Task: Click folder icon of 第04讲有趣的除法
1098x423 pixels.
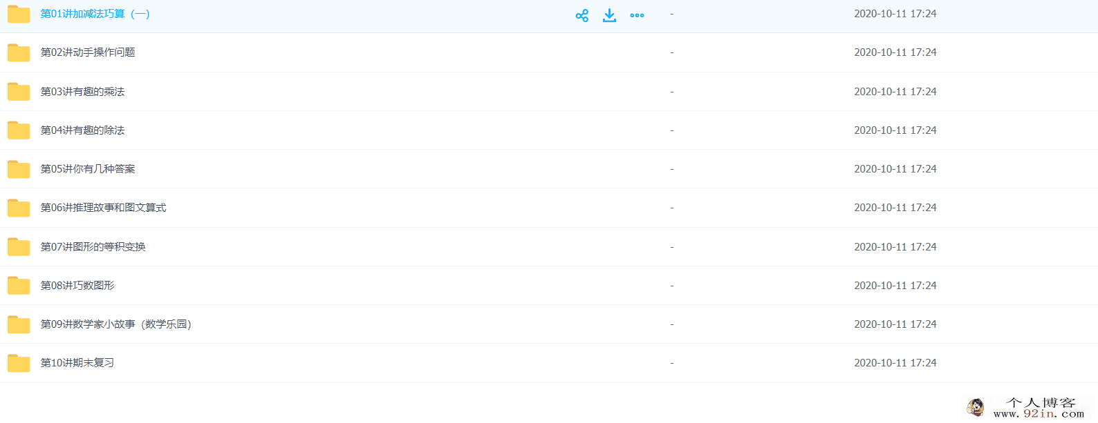Action: [x=19, y=130]
